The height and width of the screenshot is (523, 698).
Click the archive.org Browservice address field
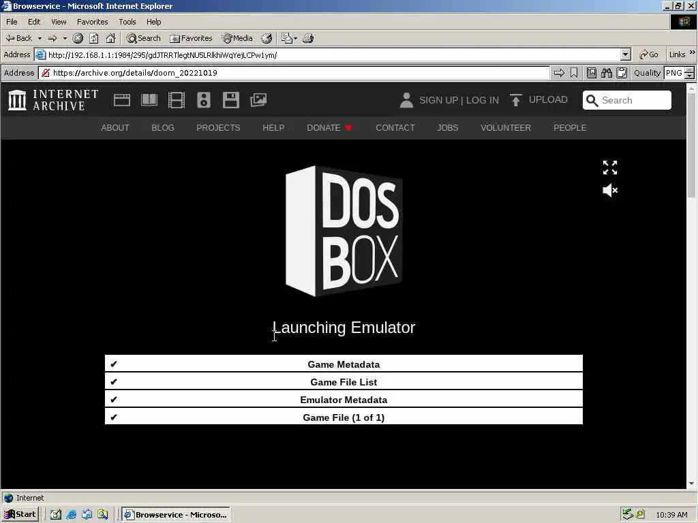[294, 73]
